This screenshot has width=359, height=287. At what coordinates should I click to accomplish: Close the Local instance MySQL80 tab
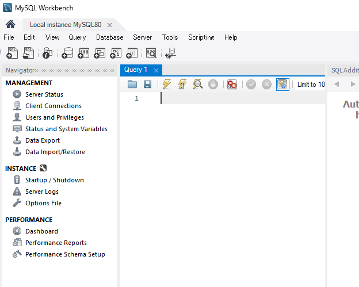[x=110, y=25]
